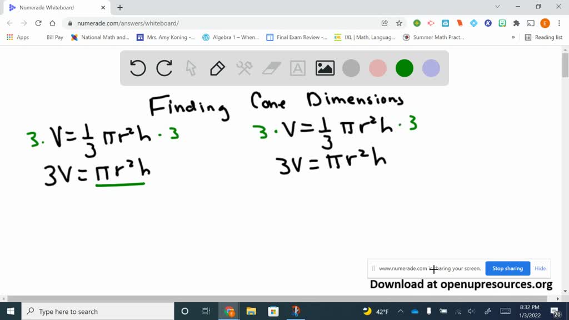The width and height of the screenshot is (569, 320).
Task: Click the Stop sharing button
Action: click(507, 268)
